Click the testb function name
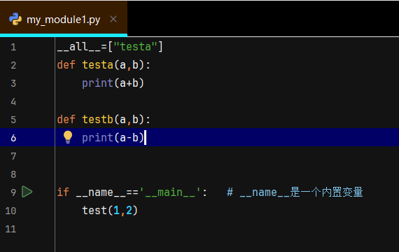 click(x=98, y=120)
